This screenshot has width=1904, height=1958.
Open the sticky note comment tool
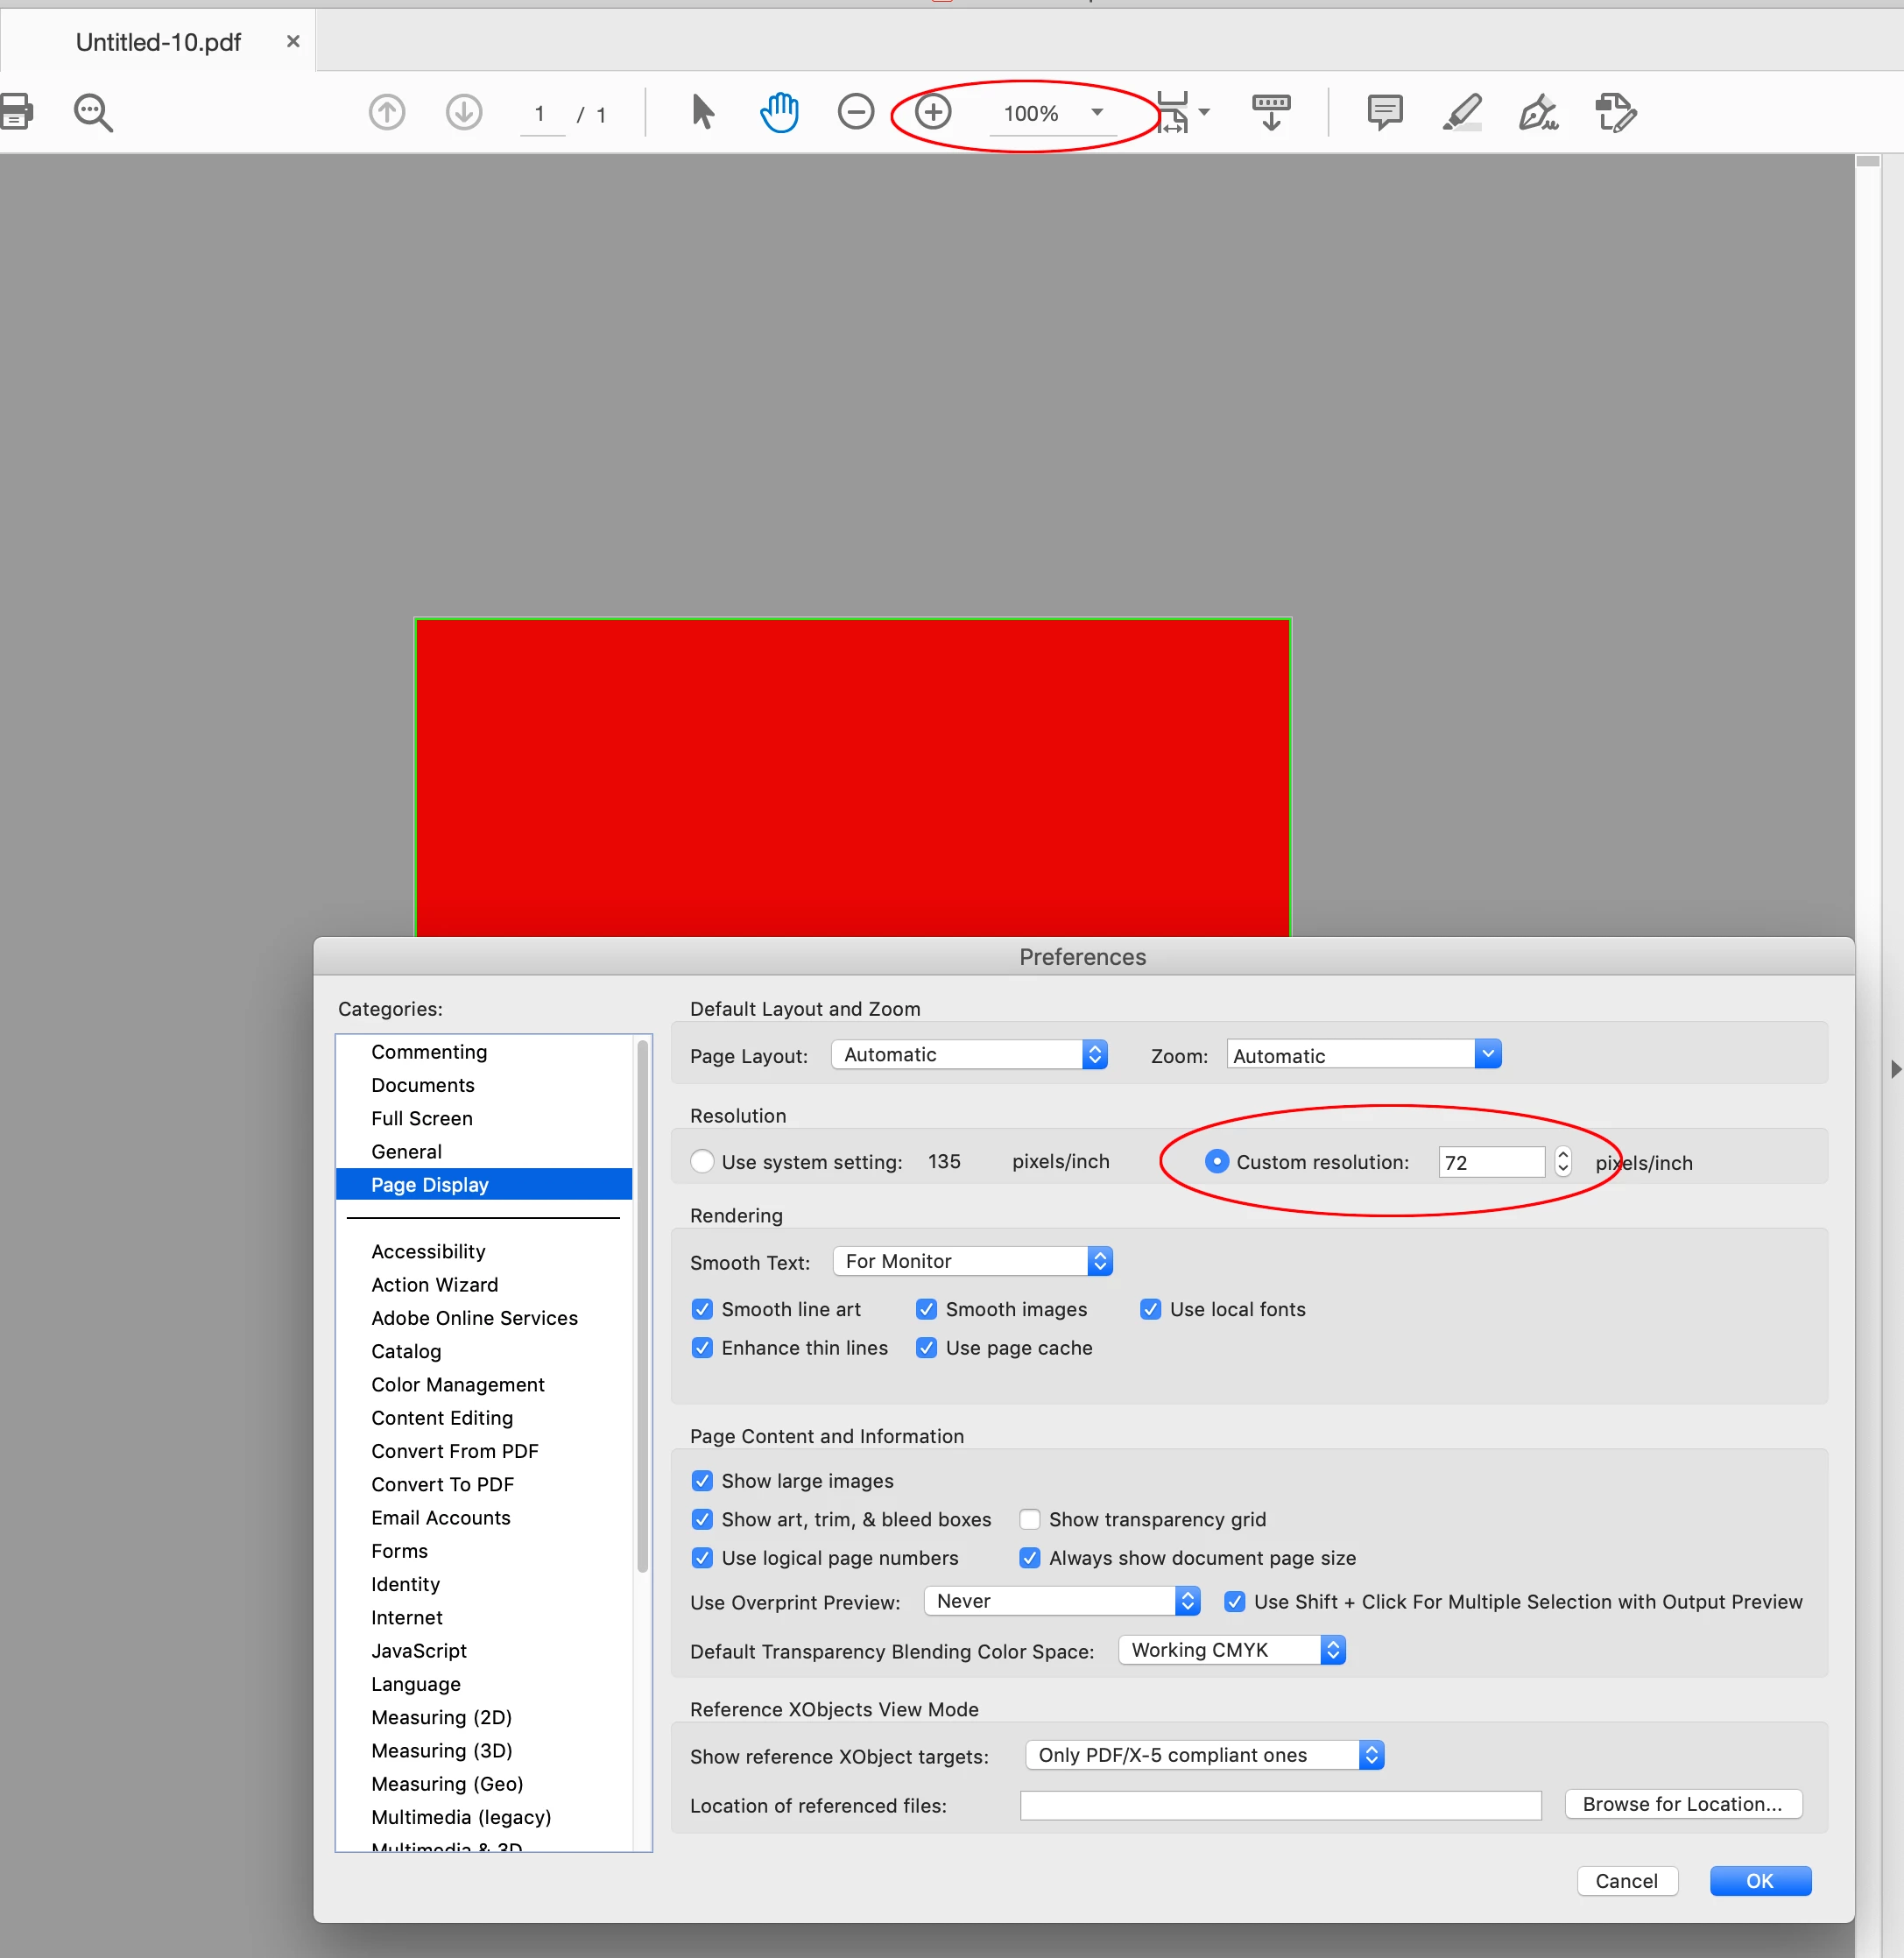pos(1384,112)
